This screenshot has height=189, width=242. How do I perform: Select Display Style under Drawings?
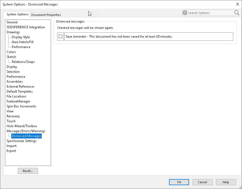pyautogui.click(x=21, y=37)
